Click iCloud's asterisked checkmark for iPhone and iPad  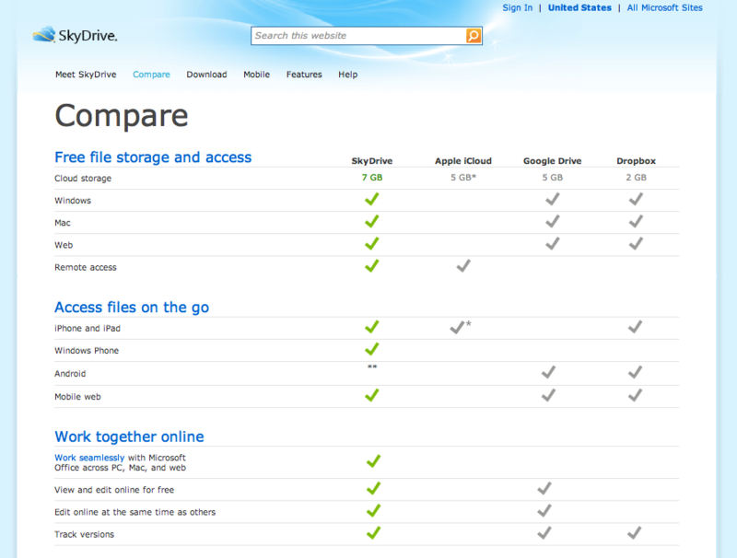[x=460, y=327]
